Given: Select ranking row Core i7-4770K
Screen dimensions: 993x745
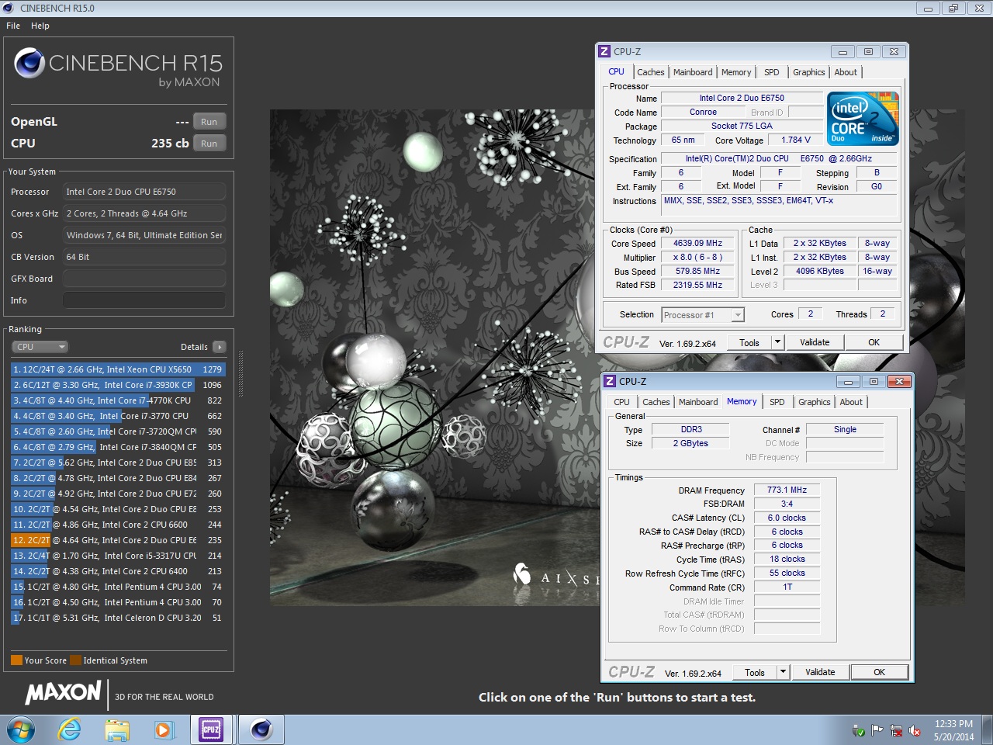Looking at the screenshot, I should pyautogui.click(x=117, y=400).
